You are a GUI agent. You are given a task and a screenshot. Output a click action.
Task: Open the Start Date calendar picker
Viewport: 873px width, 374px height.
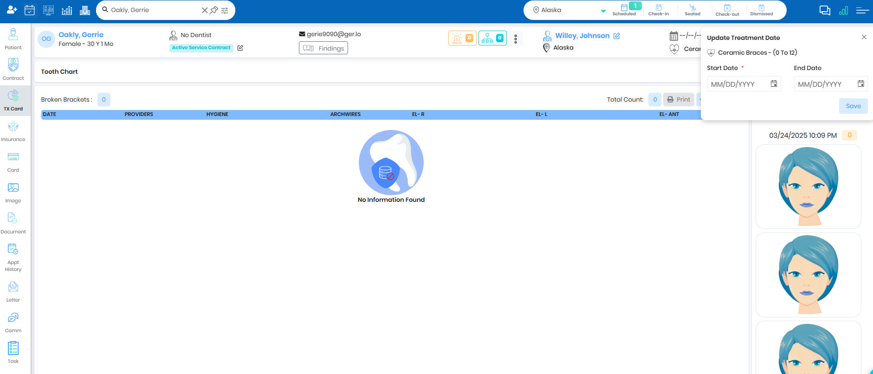774,84
